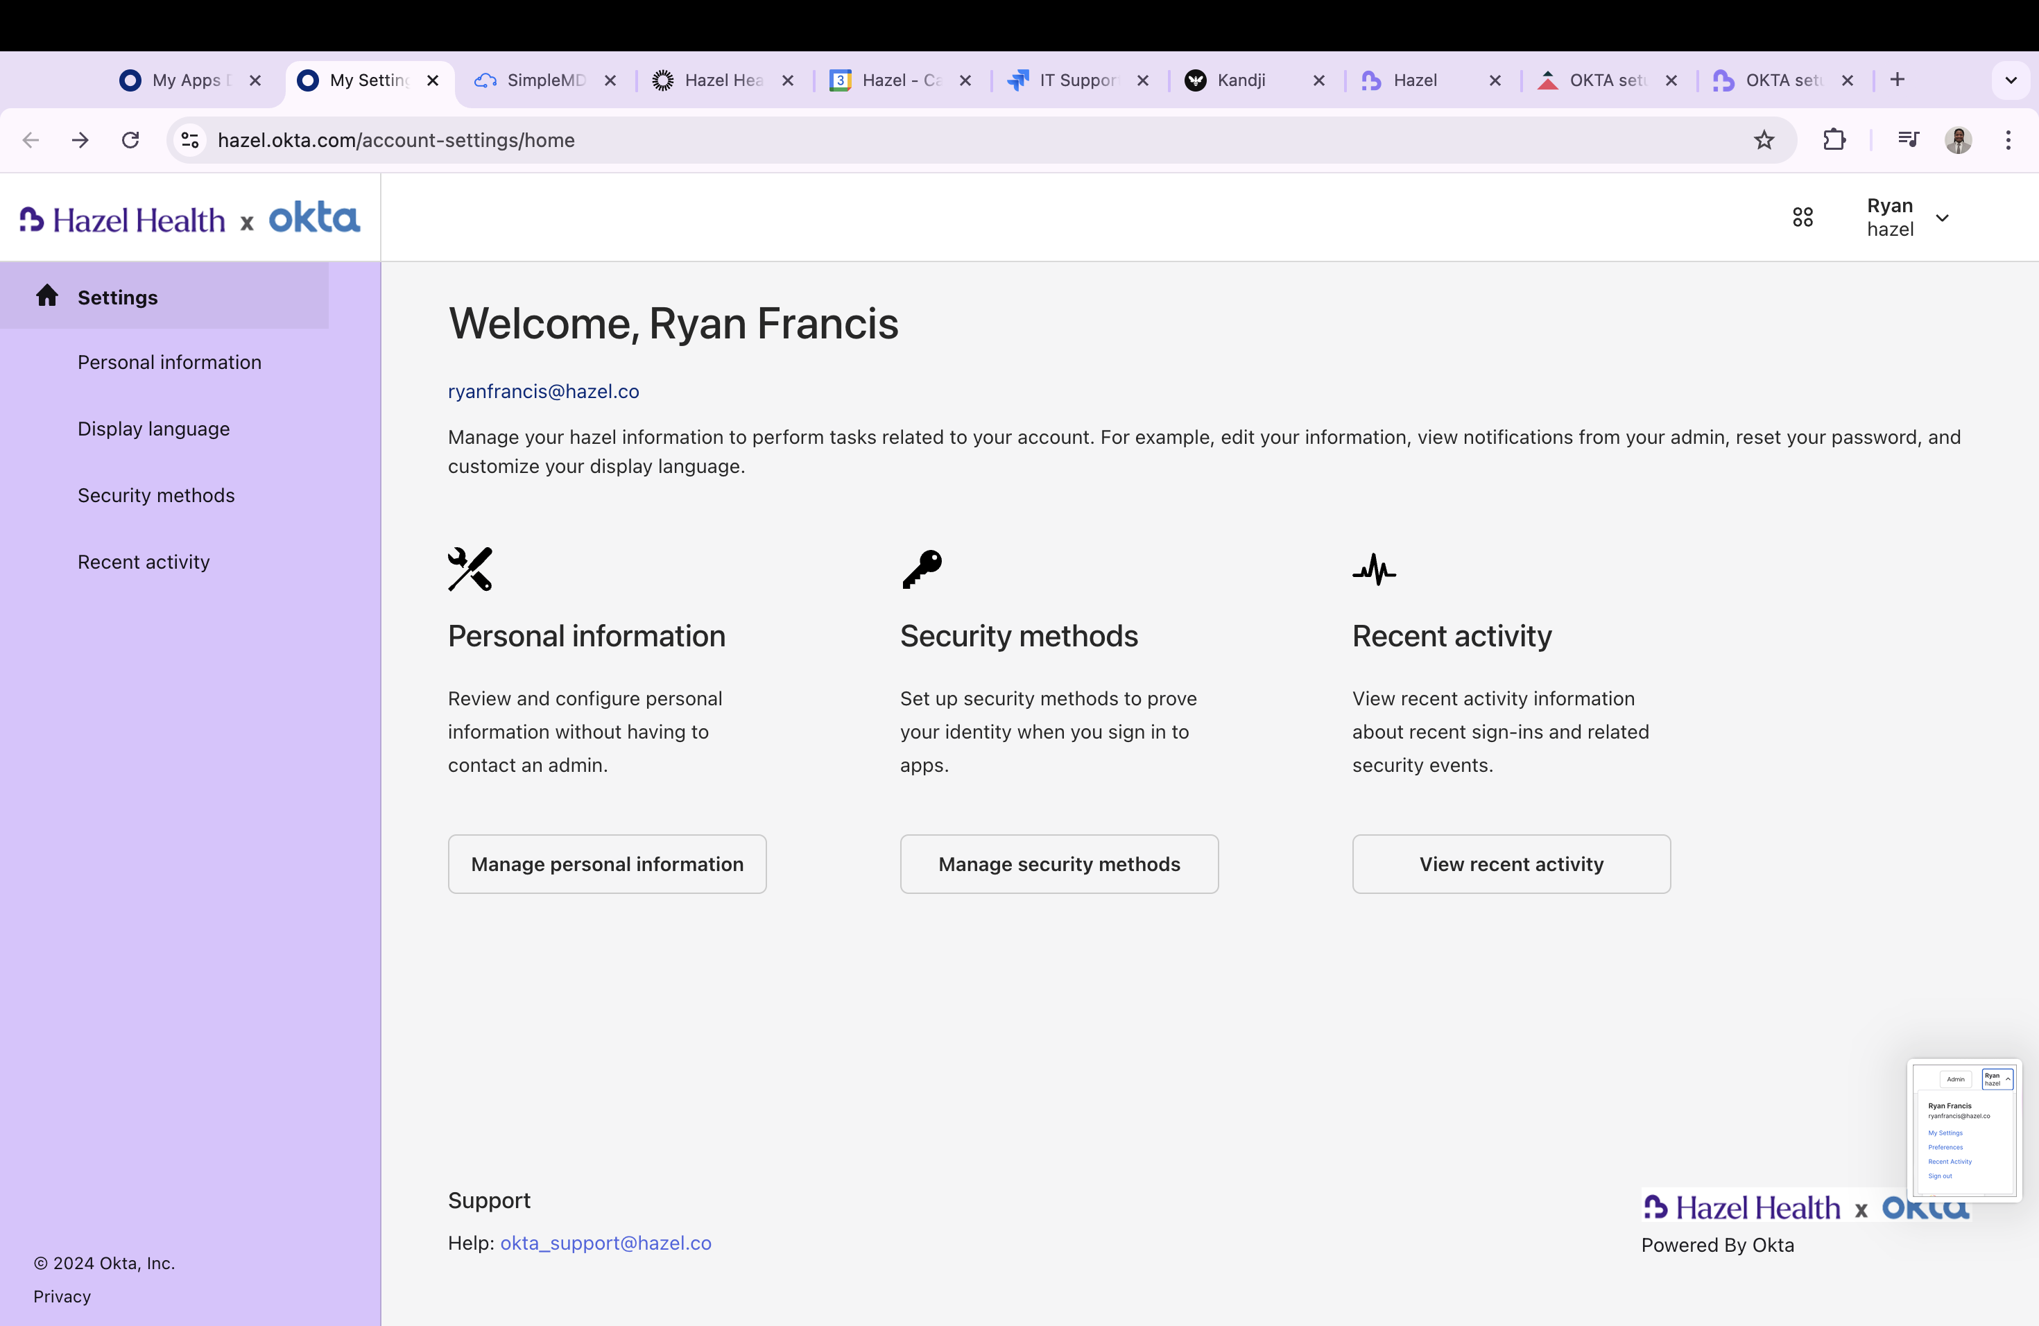Switch to the Kandji tab
The image size is (2039, 1326).
[1241, 80]
